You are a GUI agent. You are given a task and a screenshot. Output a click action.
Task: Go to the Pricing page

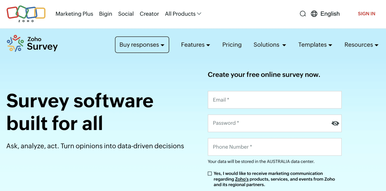click(232, 45)
